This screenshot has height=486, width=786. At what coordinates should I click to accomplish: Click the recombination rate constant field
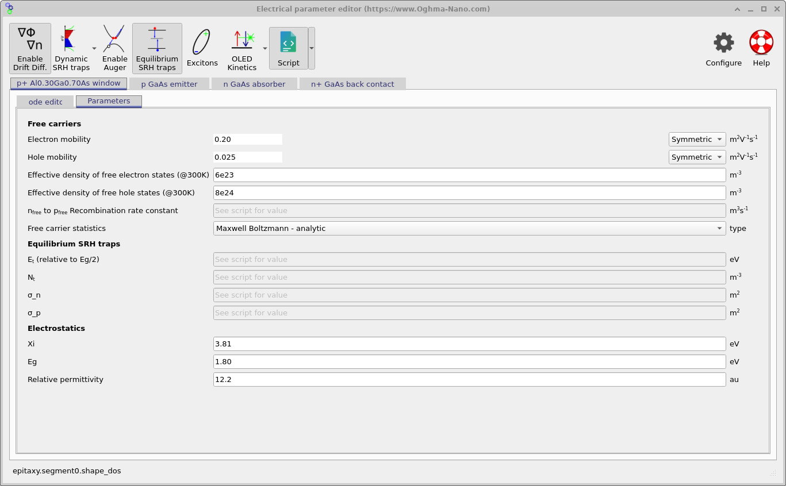pos(469,210)
